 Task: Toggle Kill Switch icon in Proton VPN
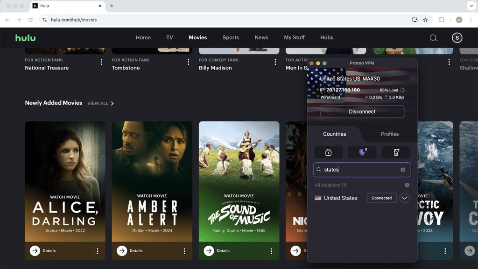pyautogui.click(x=396, y=152)
